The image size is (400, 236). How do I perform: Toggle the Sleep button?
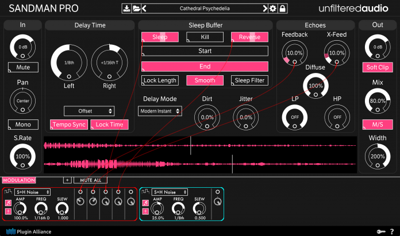[160, 37]
